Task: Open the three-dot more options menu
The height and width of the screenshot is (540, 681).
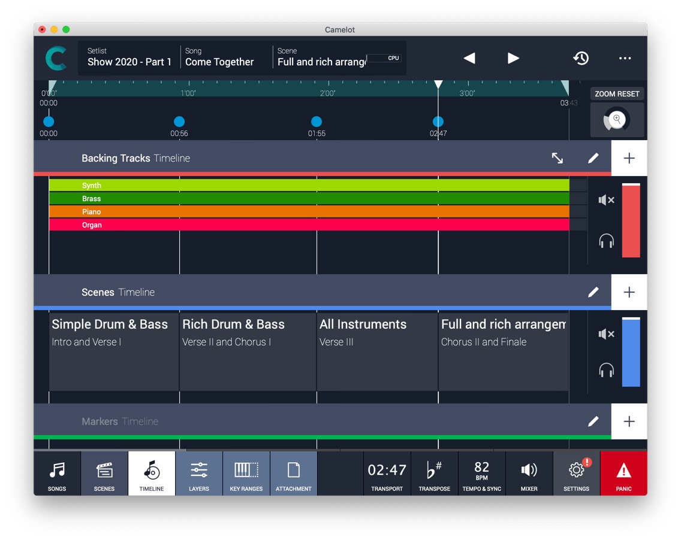Action: pos(625,58)
